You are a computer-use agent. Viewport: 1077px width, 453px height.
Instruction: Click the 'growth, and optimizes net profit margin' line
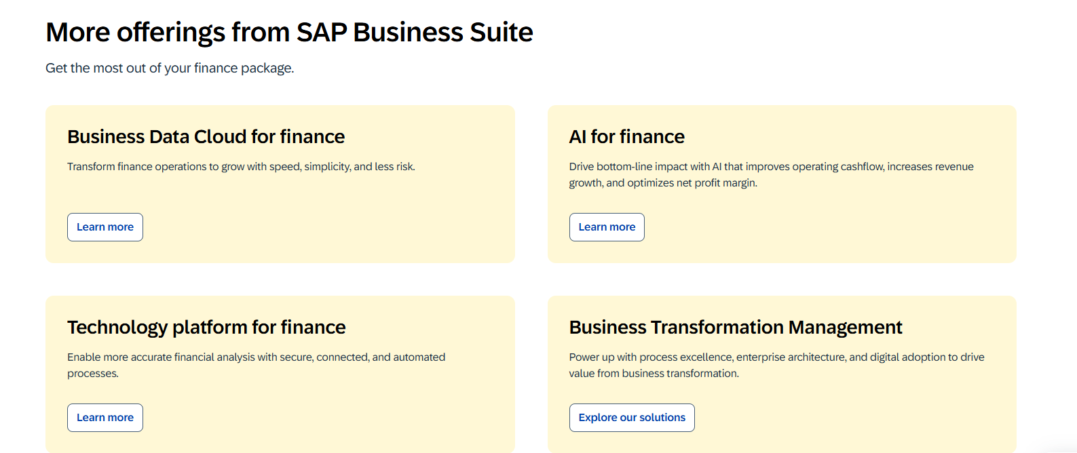click(663, 183)
